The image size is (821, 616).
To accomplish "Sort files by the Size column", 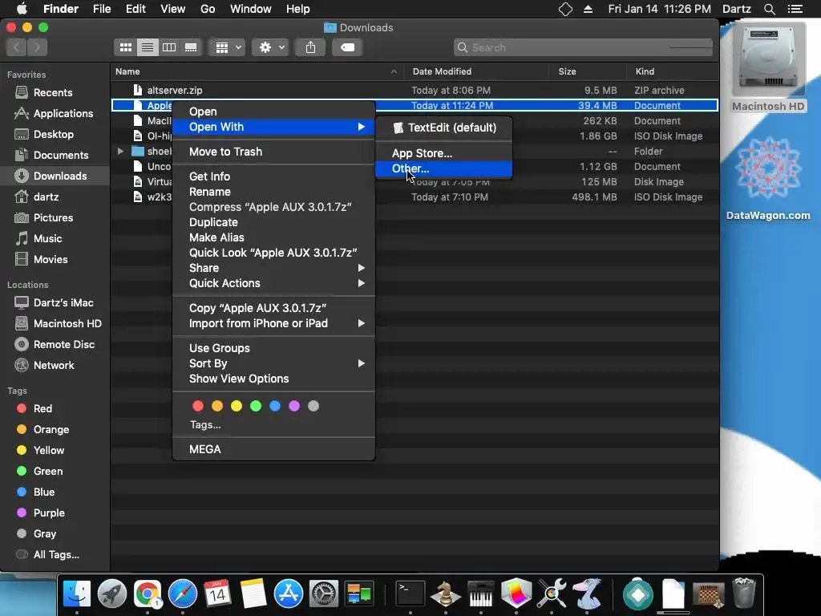I will pyautogui.click(x=588, y=71).
